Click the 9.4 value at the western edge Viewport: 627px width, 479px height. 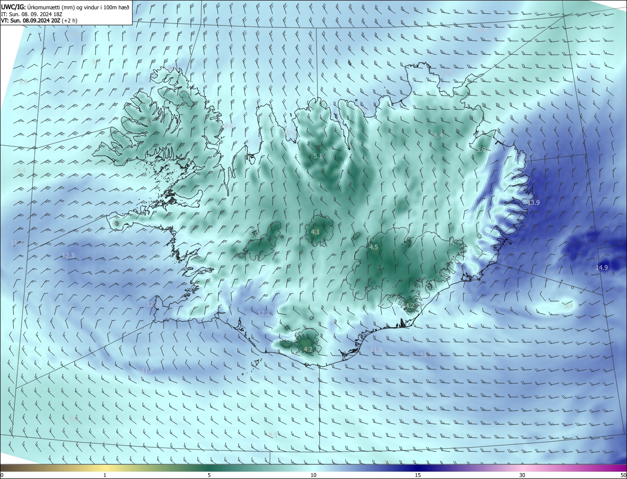(x=21, y=170)
